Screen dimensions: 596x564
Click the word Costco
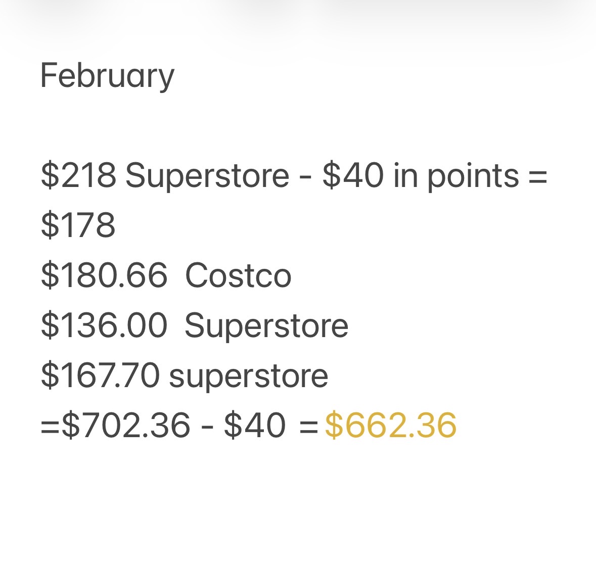point(238,275)
